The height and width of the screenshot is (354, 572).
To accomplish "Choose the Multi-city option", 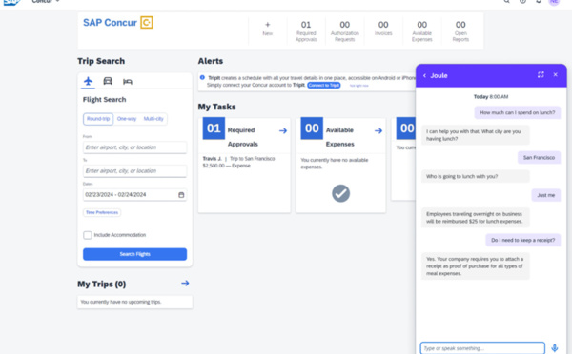I will 153,119.
